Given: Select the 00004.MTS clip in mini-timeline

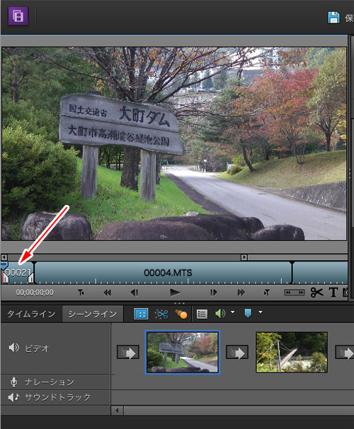Looking at the screenshot, I should [x=164, y=273].
